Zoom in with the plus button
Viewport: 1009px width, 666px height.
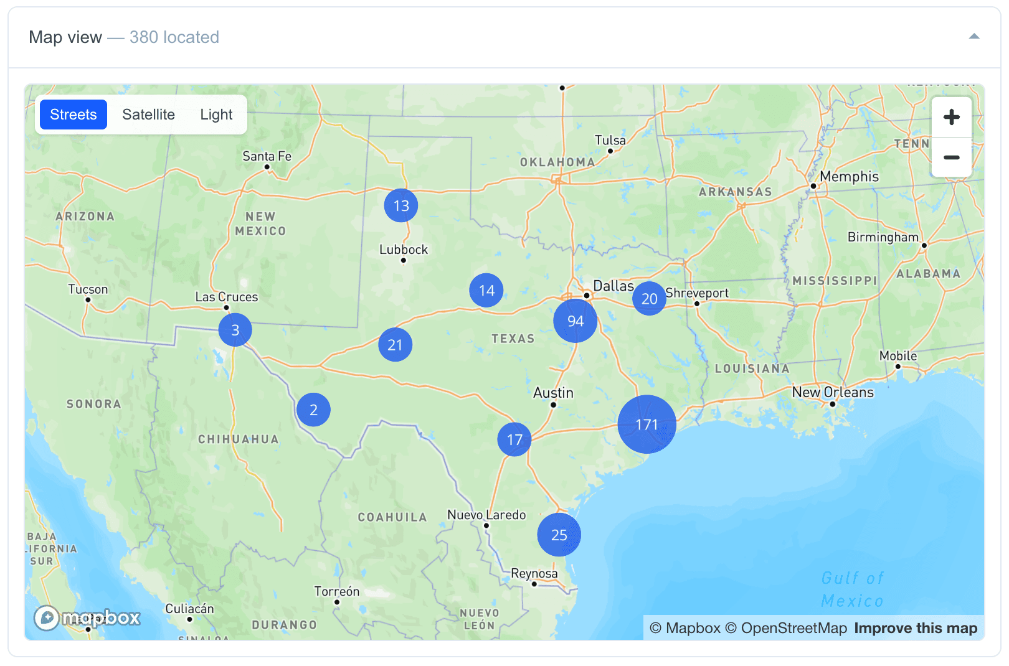click(x=951, y=117)
